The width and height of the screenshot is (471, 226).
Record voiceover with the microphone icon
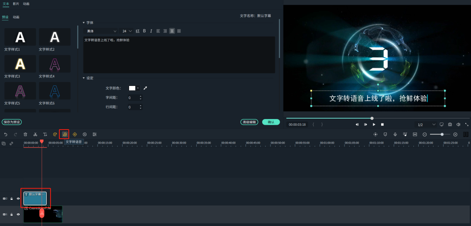[395, 134]
